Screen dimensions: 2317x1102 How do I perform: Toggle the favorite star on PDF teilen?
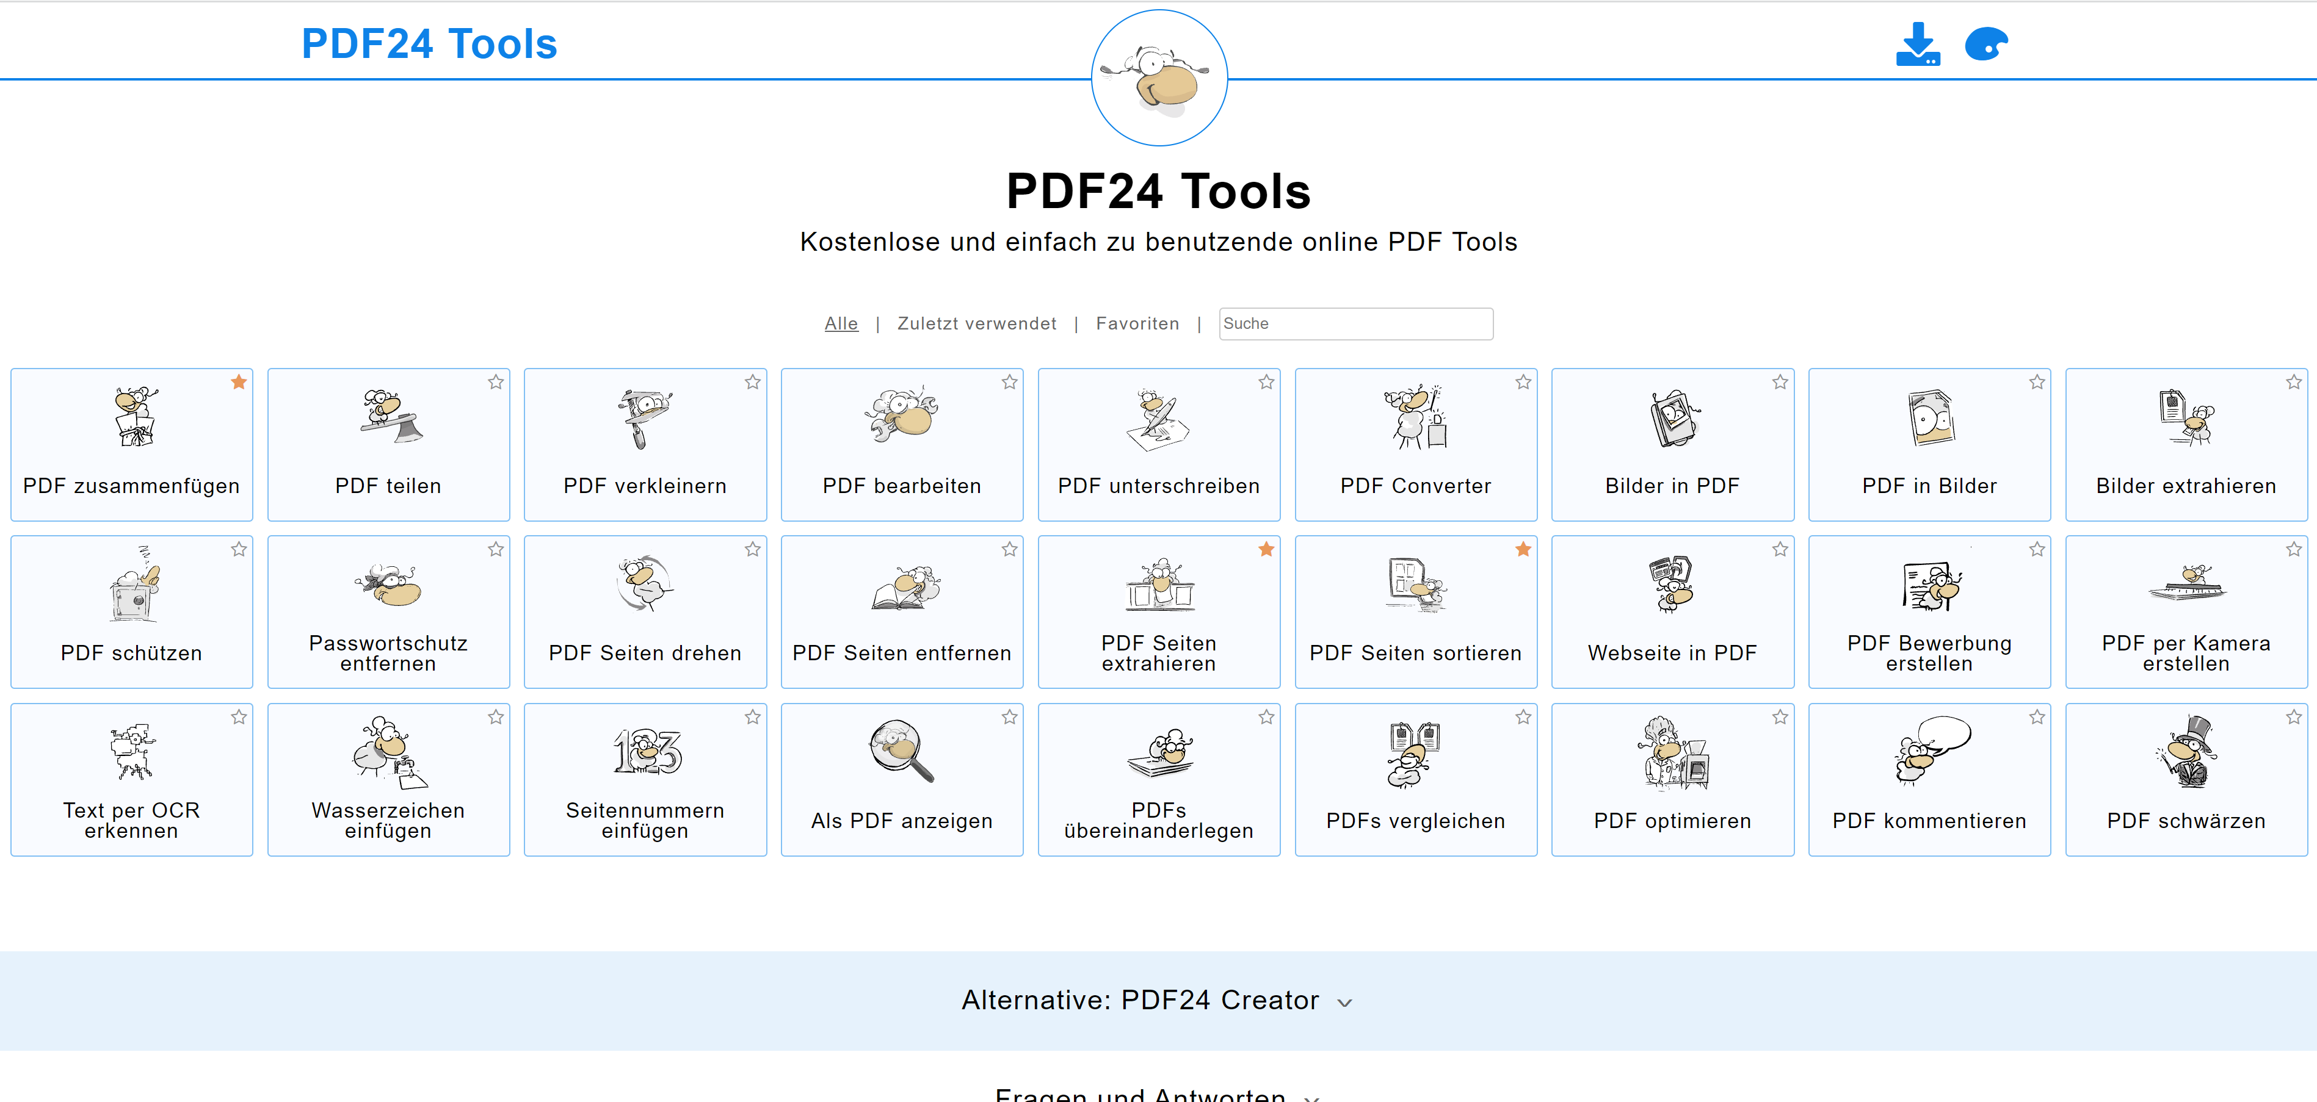(x=496, y=382)
